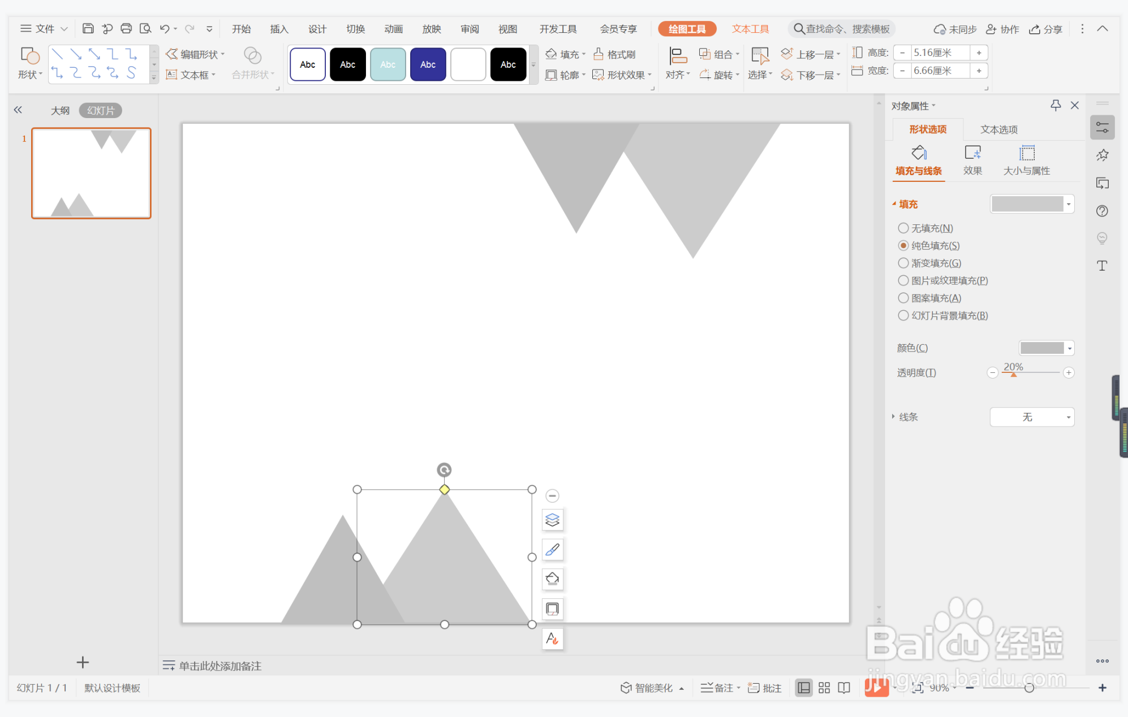
Task: Click the Move Down One Layer (下移一层) button
Action: click(811, 75)
